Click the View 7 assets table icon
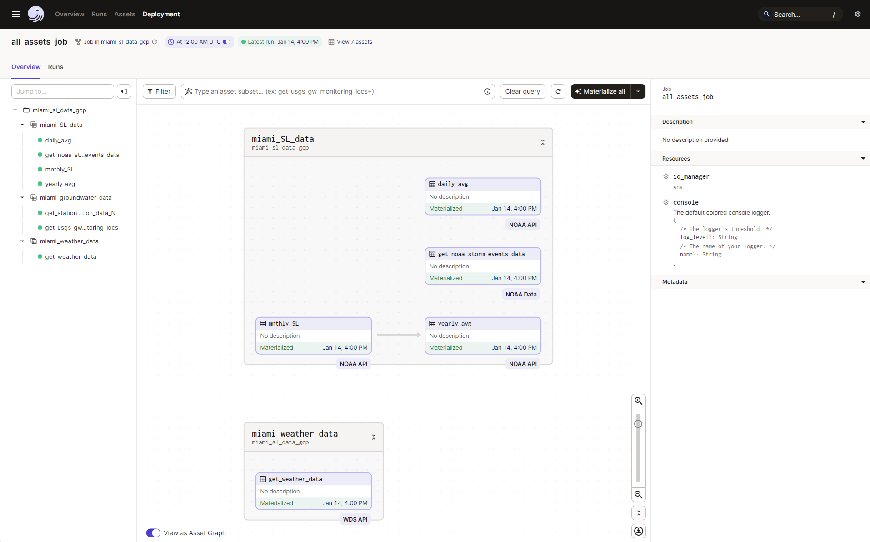 331,42
